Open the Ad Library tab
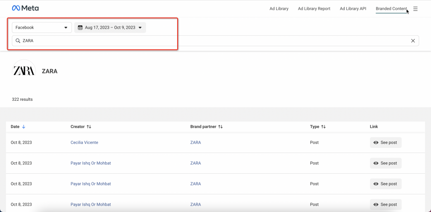Screen dimensions: 431x212 tap(279, 9)
